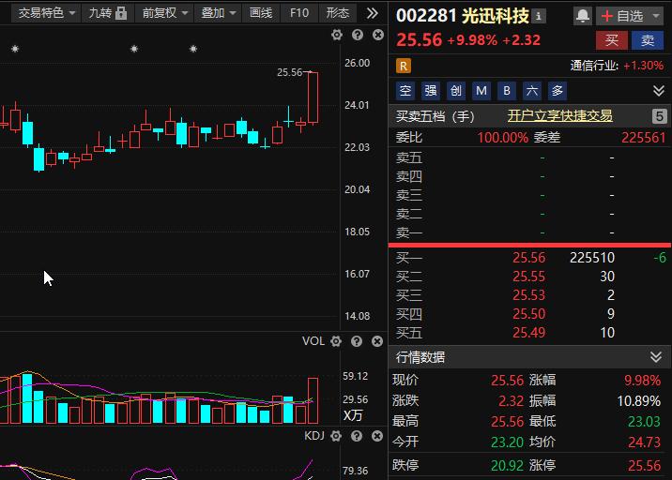
Task: Click 振幅 value 10.89%
Action: point(638,401)
